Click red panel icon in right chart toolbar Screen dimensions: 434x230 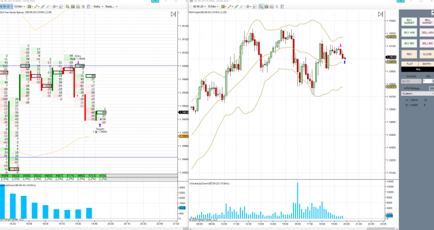click(x=272, y=6)
